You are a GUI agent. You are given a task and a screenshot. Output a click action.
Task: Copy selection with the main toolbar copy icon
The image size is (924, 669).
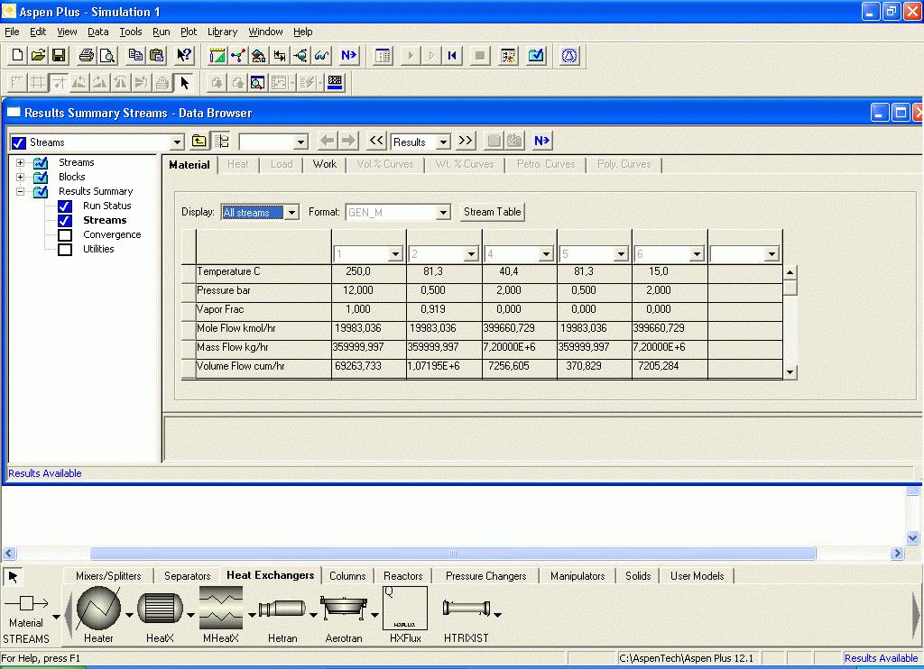[x=135, y=55]
